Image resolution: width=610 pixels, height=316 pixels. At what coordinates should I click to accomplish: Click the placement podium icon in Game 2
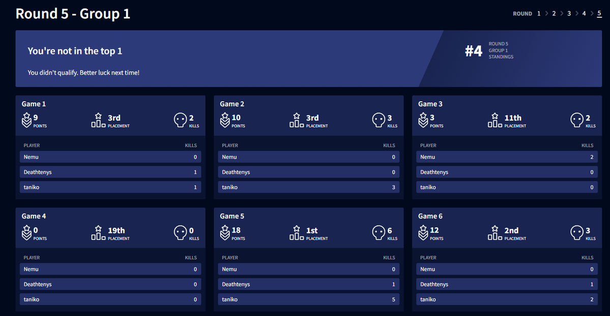pyautogui.click(x=297, y=120)
